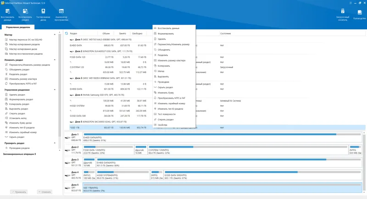Image resolution: width=367 pixels, height=199 pixels.
Task: Open the Восстановить данные tool in the toolbar
Action: coord(7,15)
